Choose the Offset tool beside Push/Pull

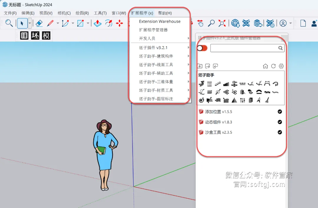coord(109,23)
